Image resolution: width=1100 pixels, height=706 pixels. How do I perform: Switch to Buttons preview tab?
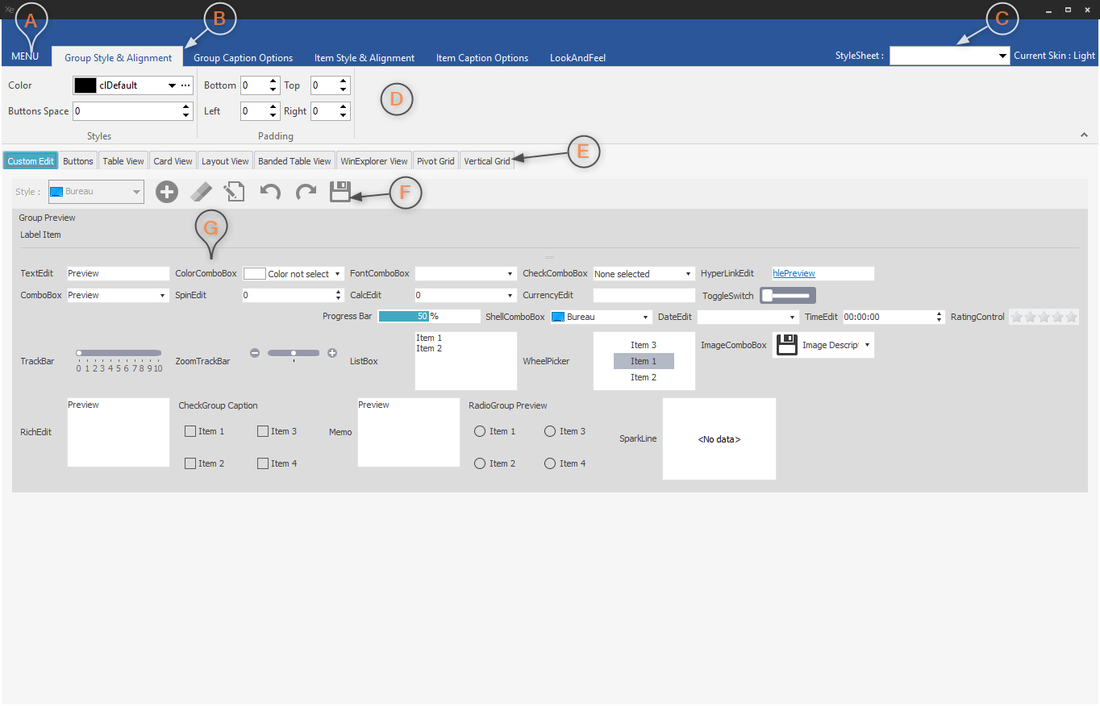tap(78, 161)
